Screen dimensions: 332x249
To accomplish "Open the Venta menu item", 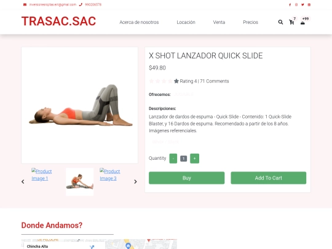I will [x=219, y=22].
